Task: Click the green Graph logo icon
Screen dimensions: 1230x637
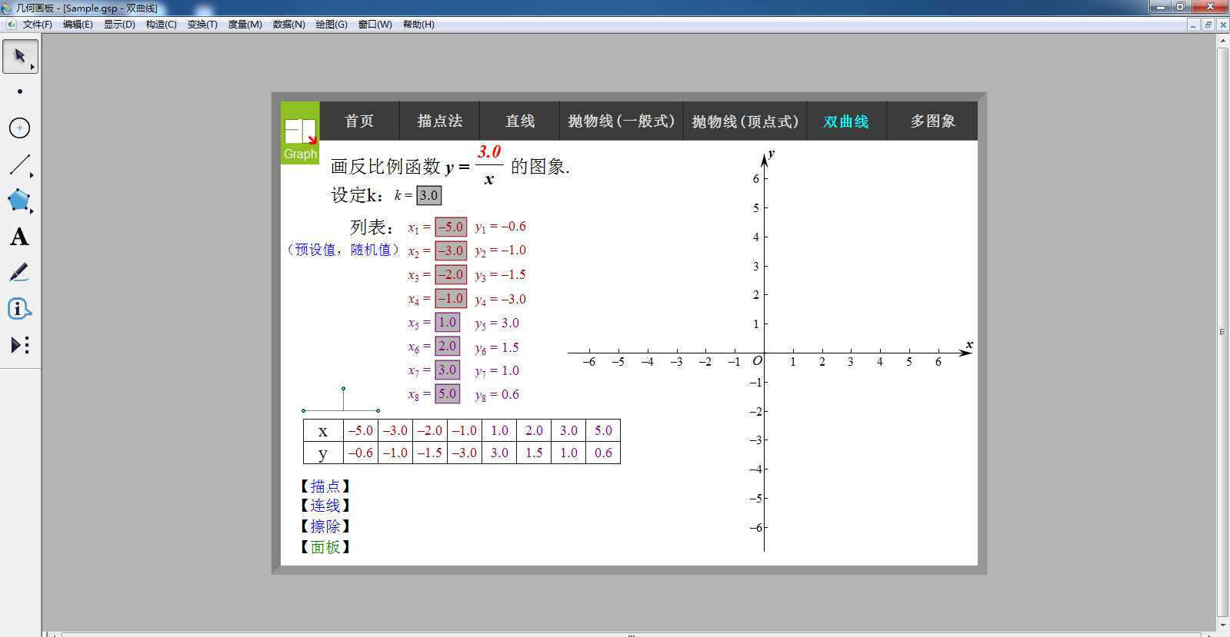Action: [x=300, y=133]
